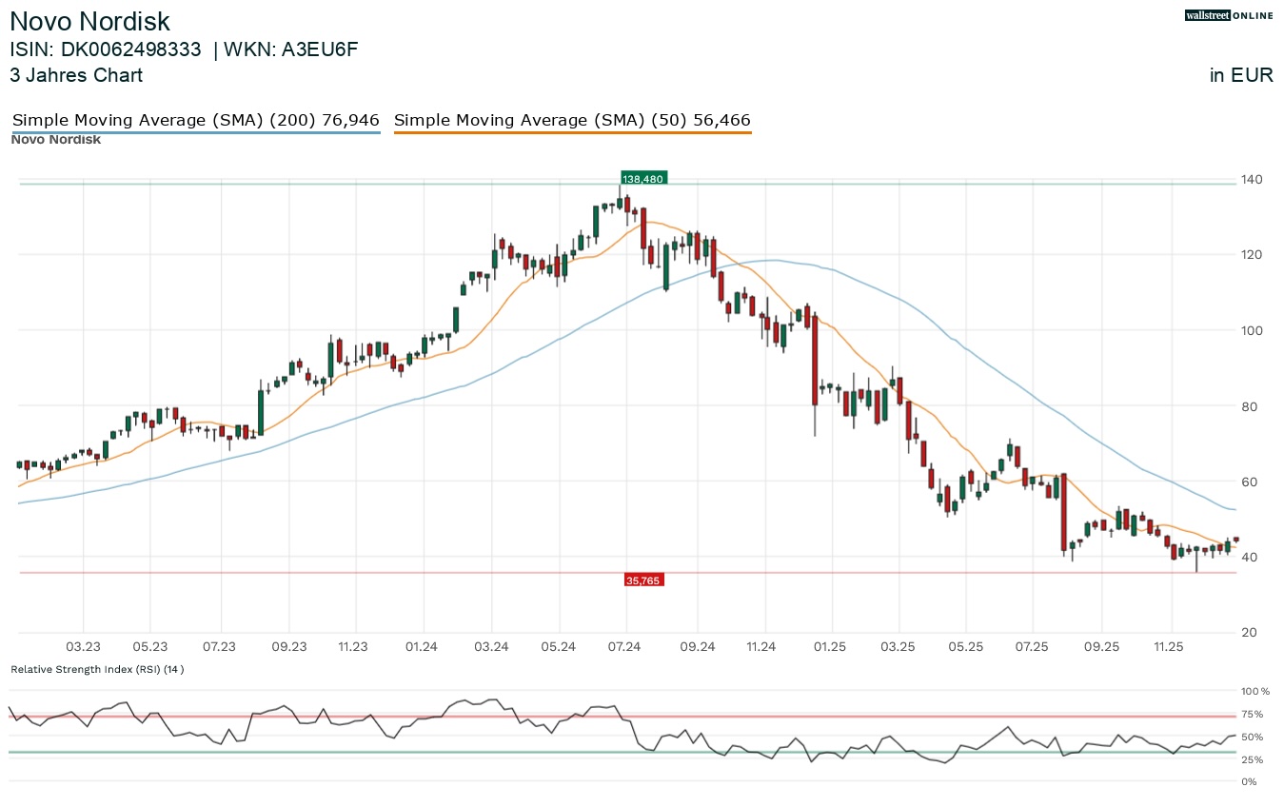Click the 75 % RSI axis label
Image resolution: width=1284 pixels, height=807 pixels.
click(1252, 715)
